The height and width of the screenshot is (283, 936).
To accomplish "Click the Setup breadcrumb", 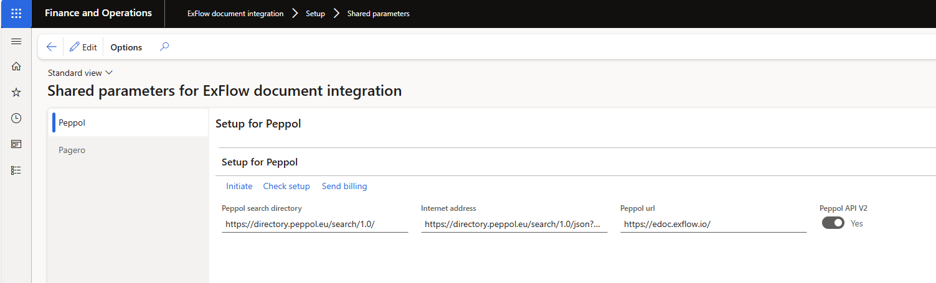I will coord(315,14).
